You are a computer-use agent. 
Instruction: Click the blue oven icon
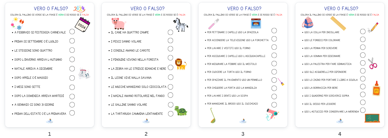tap(256, 23)
